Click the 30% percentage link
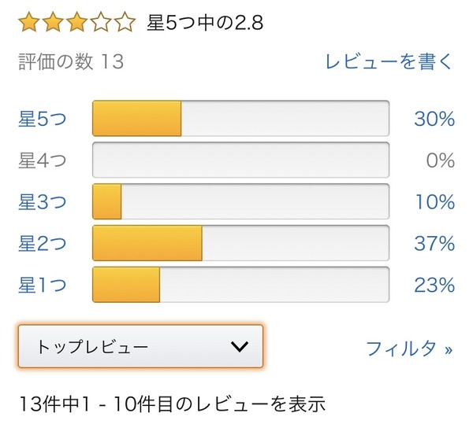 tap(434, 119)
